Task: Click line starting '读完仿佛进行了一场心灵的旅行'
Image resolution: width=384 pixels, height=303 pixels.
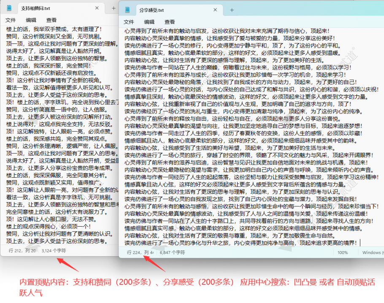Action: tap(249, 155)
